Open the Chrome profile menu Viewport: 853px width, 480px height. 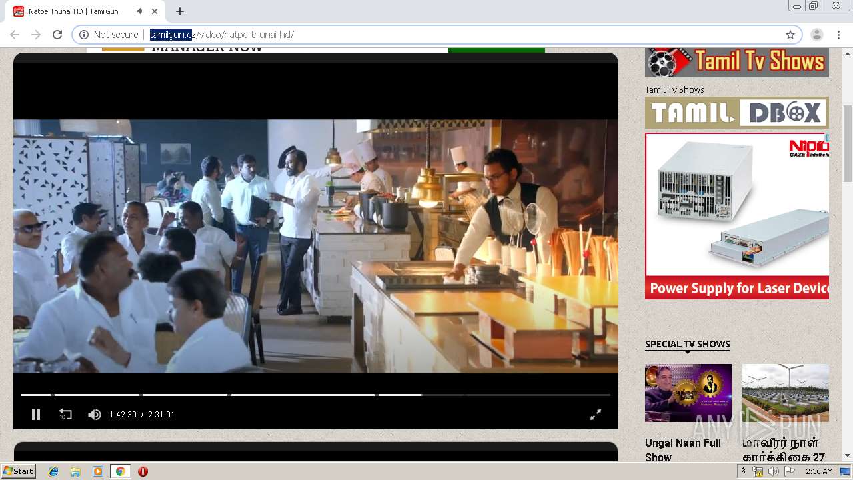(x=817, y=35)
